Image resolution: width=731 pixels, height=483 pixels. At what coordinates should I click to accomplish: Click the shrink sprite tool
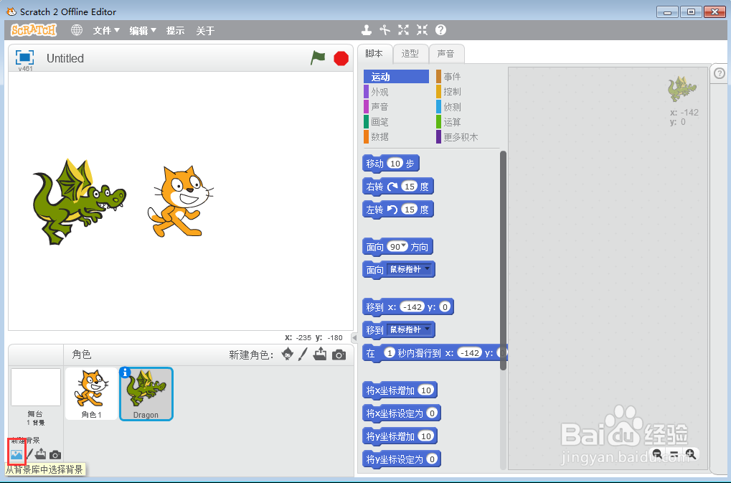pos(421,30)
